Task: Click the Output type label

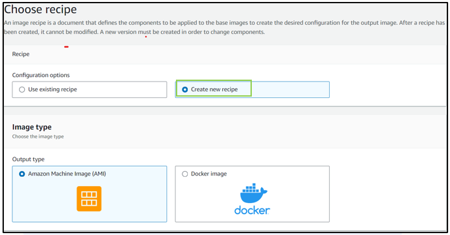Action: [x=28, y=159]
